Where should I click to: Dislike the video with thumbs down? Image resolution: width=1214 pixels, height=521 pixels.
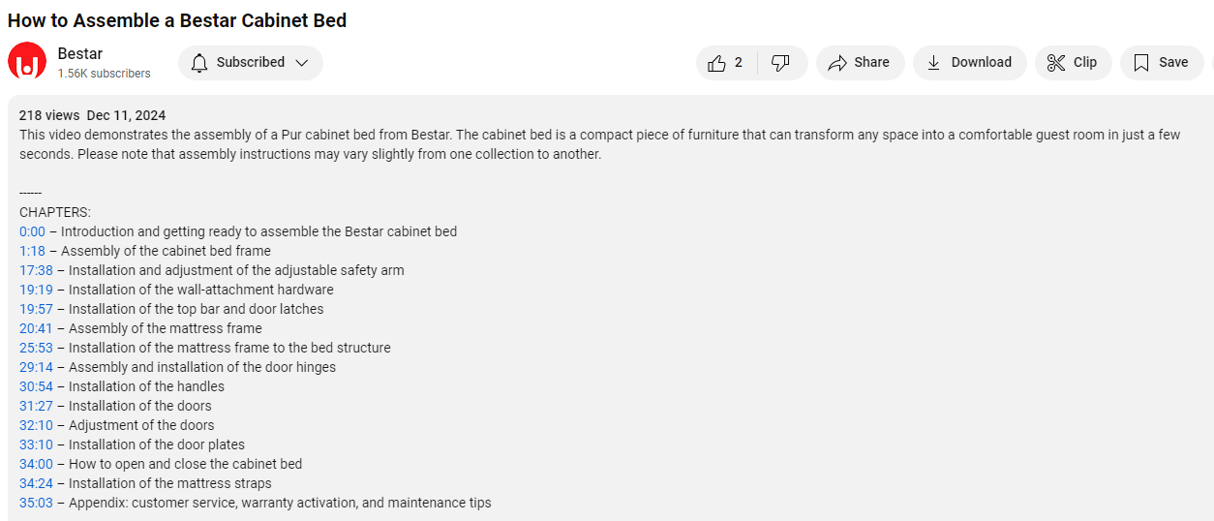pos(780,63)
